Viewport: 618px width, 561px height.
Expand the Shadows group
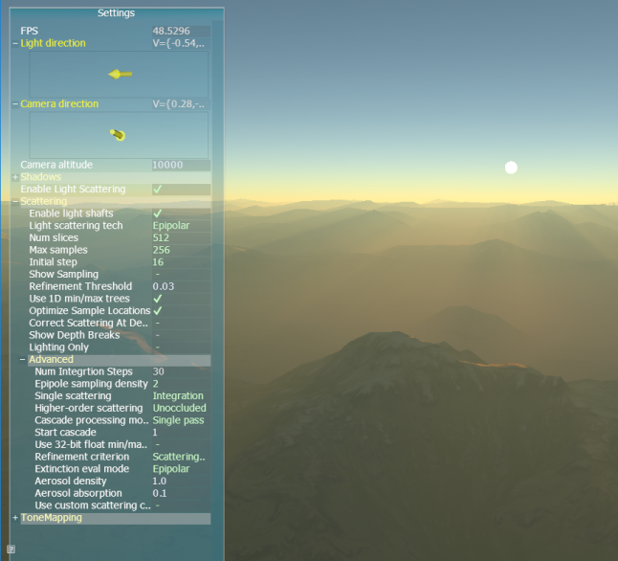click(15, 177)
